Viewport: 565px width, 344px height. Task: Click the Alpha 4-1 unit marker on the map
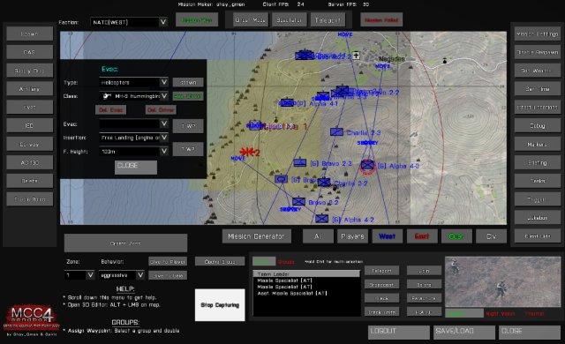click(287, 102)
